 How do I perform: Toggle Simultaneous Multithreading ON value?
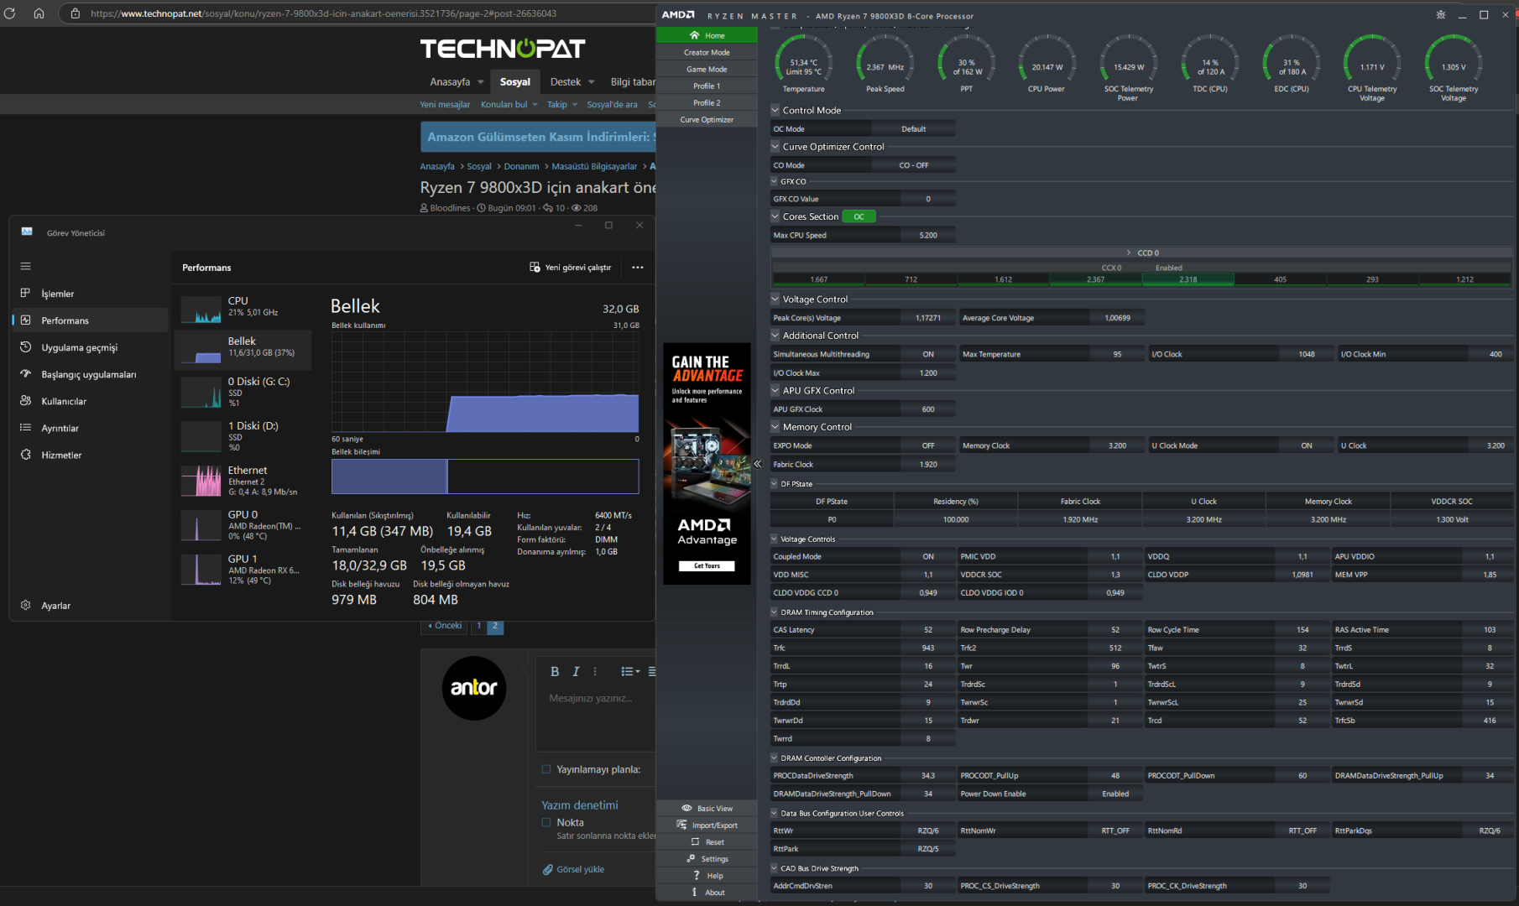point(928,354)
